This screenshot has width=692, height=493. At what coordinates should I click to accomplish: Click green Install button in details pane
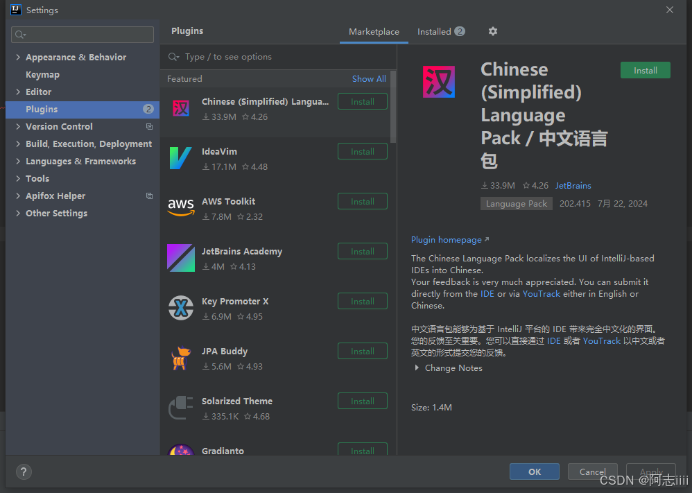[x=646, y=70]
